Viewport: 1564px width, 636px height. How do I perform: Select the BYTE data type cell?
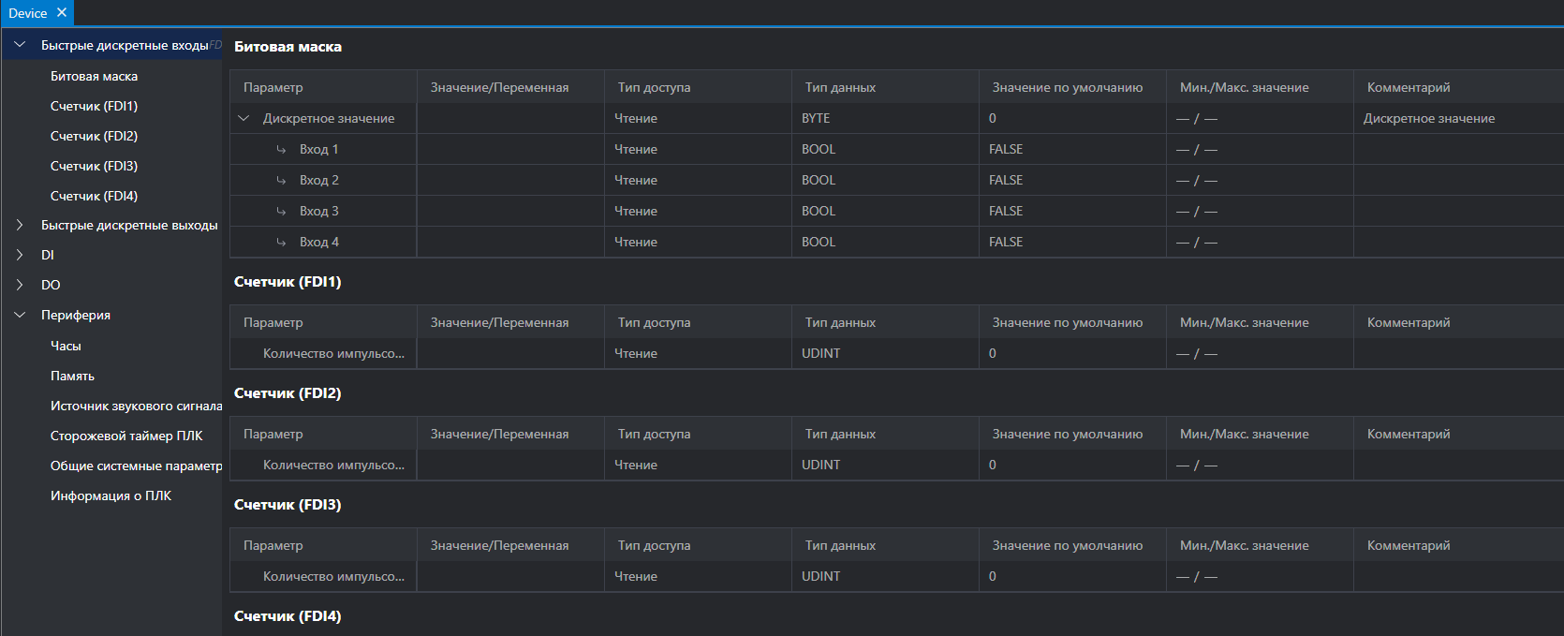click(885, 118)
